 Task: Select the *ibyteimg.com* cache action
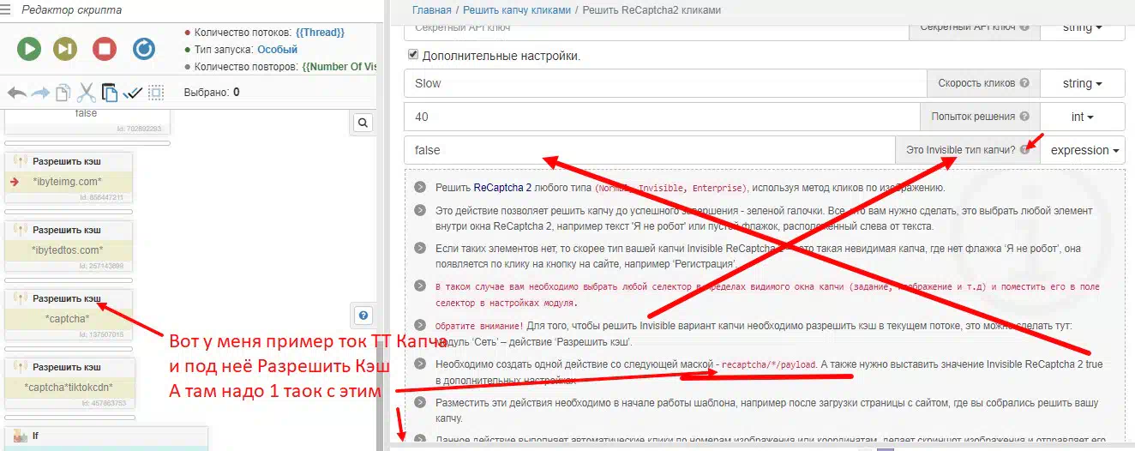(69, 181)
